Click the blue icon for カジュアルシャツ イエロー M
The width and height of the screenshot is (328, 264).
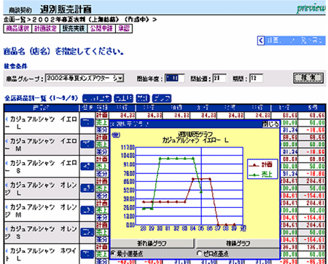87,145
